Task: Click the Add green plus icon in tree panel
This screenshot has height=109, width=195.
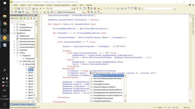Action: [21, 18]
